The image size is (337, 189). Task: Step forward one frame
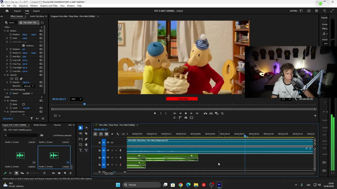pyautogui.click(x=191, y=113)
